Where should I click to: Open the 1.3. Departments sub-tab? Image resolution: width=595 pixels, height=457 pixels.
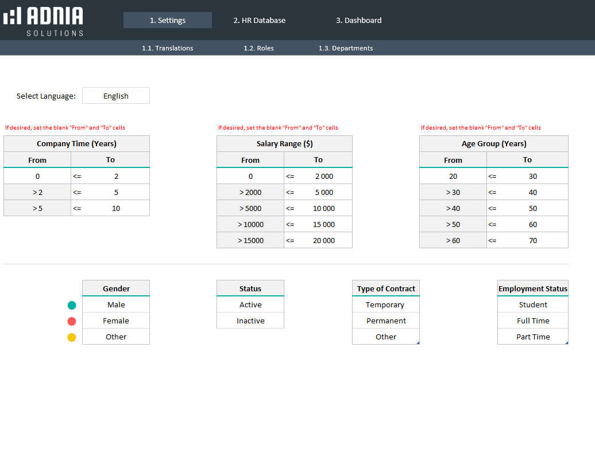point(346,48)
